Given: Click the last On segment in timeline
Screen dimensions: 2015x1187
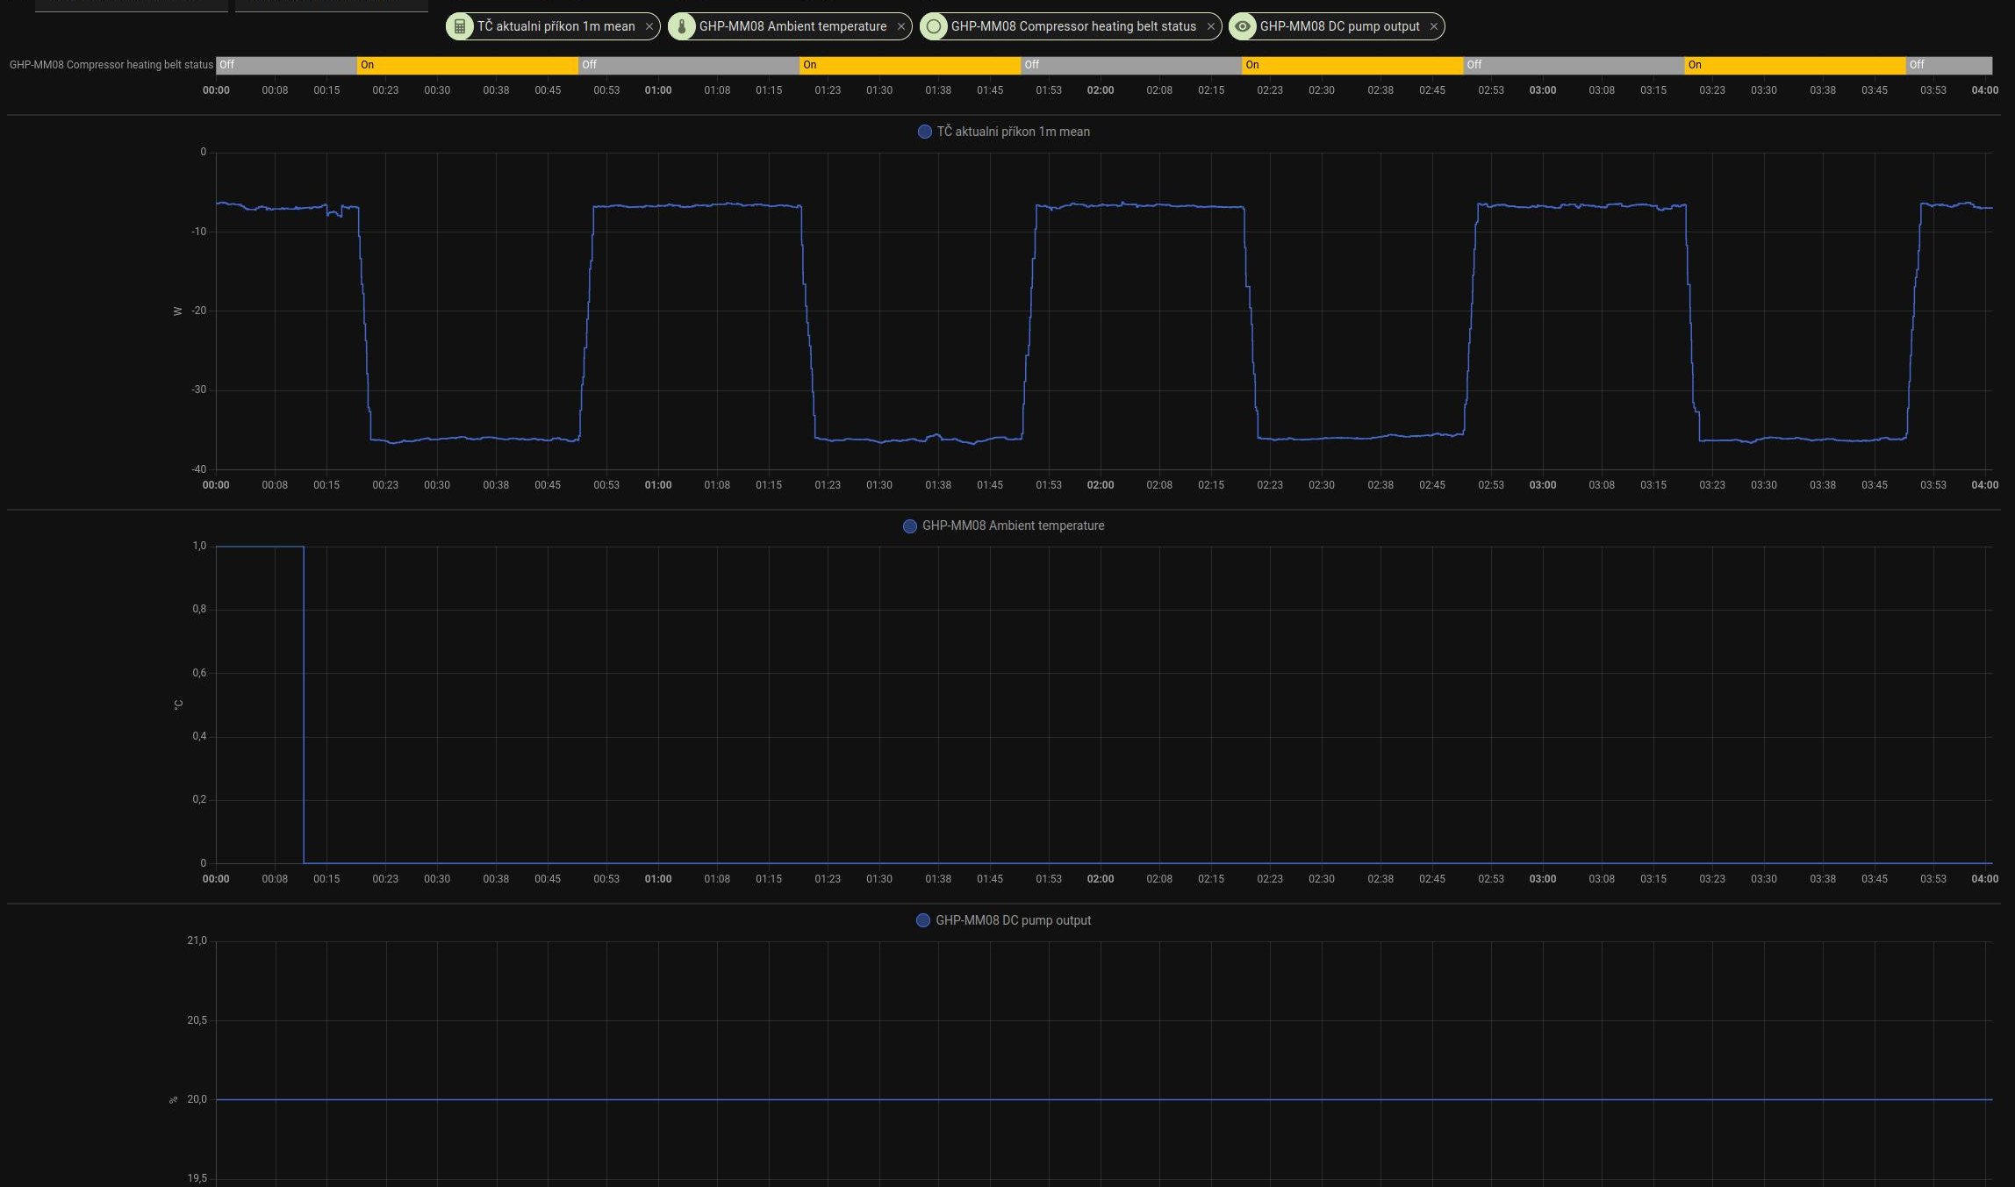Looking at the screenshot, I should tap(1794, 65).
